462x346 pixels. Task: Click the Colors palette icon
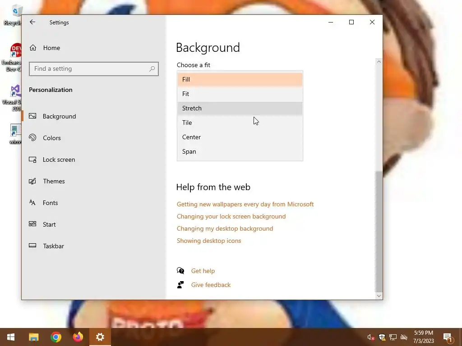32,137
